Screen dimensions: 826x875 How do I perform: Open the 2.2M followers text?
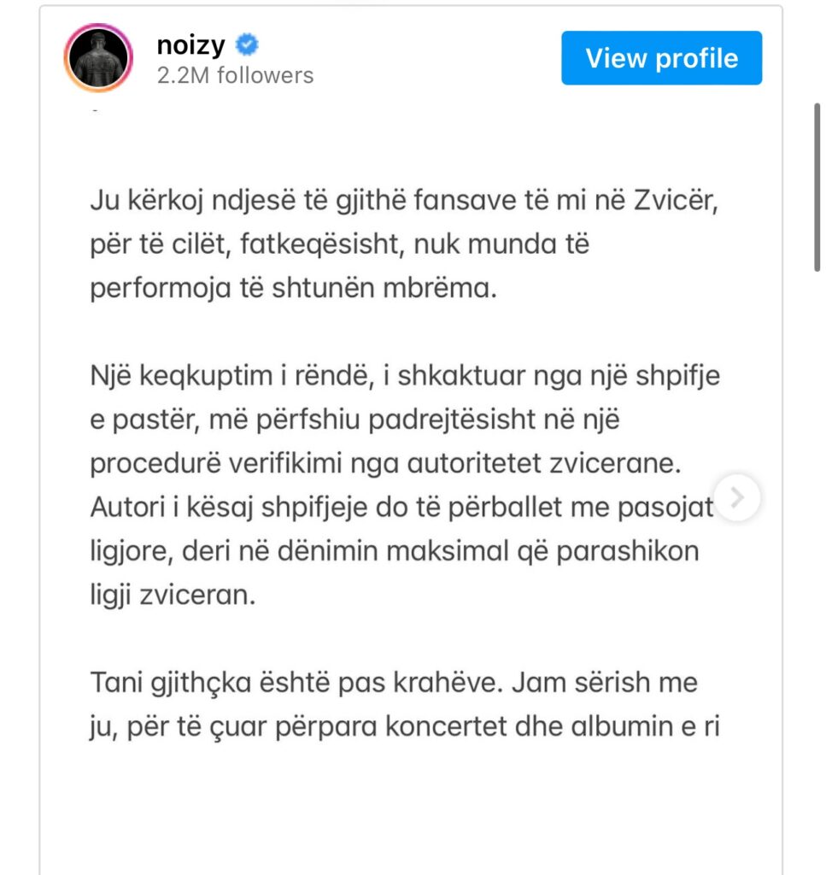tap(236, 75)
